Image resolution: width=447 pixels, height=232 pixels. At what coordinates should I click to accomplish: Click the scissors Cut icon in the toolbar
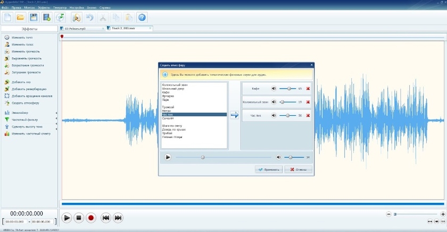pyautogui.click(x=103, y=18)
